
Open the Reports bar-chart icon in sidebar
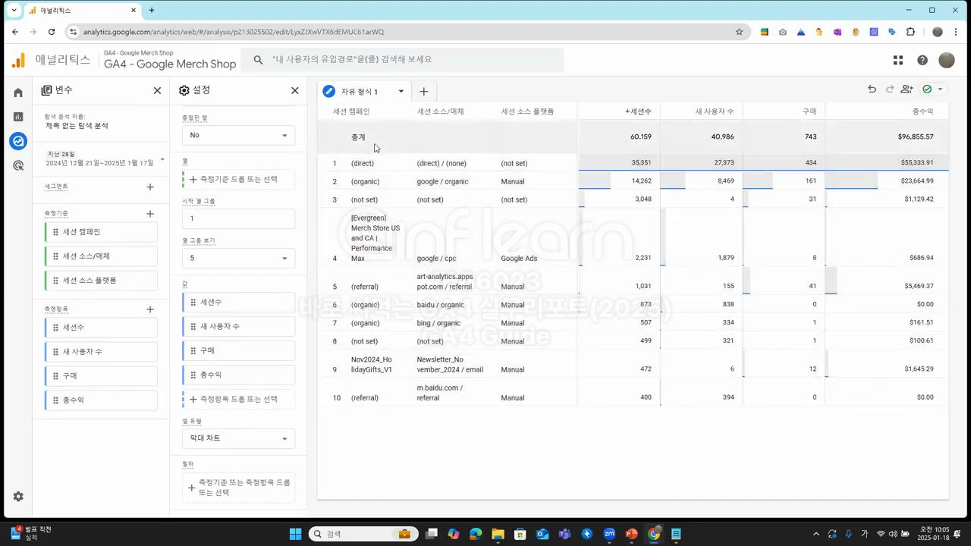18,117
